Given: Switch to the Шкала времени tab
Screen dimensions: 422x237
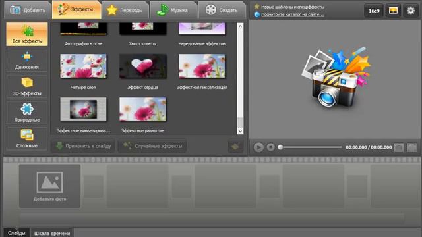Looking at the screenshot, I should coord(52,233).
